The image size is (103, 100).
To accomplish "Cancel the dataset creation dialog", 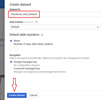I will [33, 95].
